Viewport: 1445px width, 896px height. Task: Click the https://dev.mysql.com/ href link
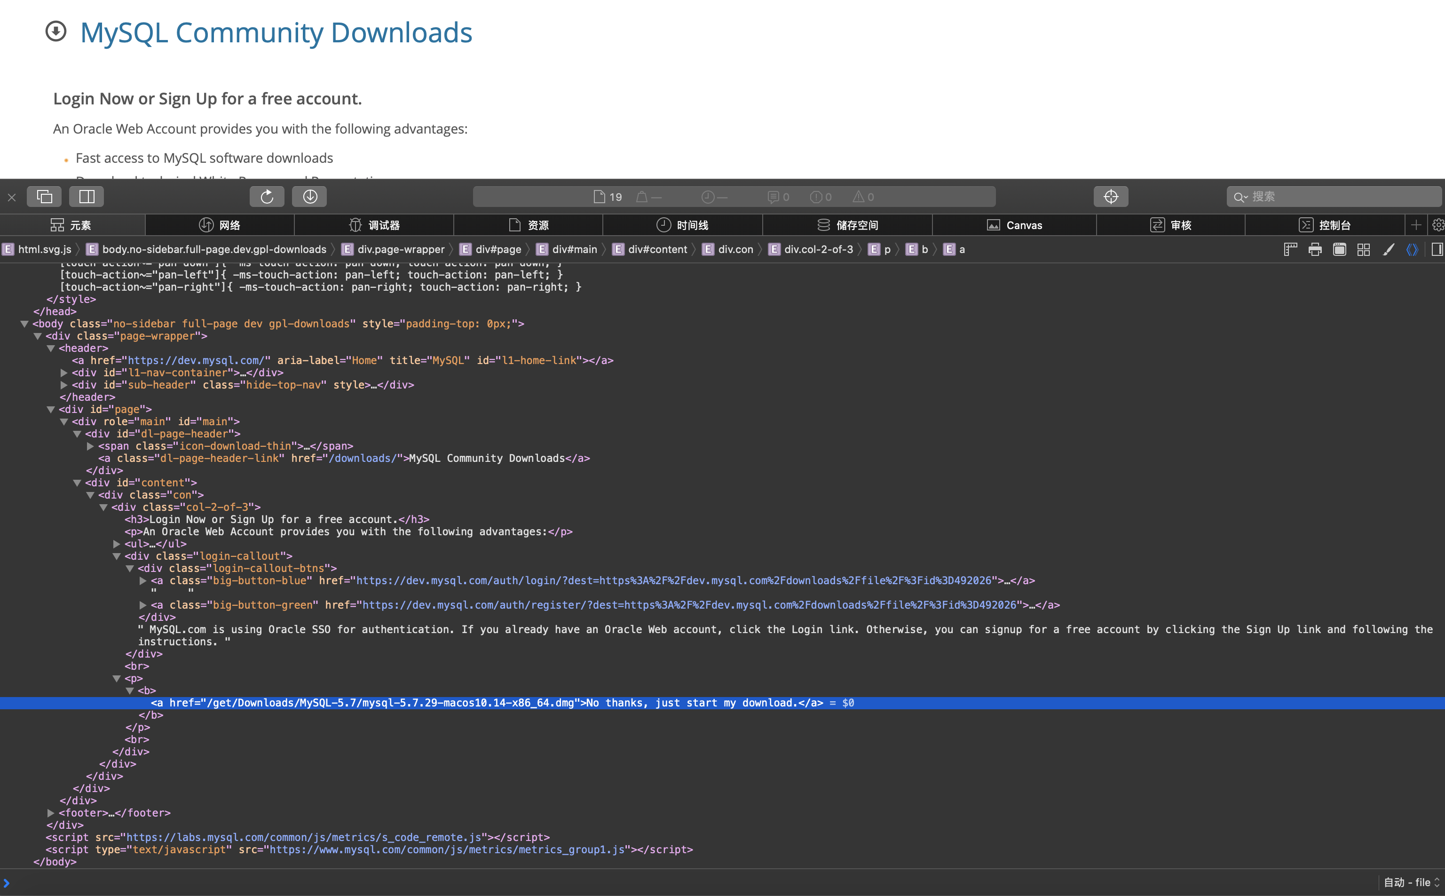tap(196, 360)
